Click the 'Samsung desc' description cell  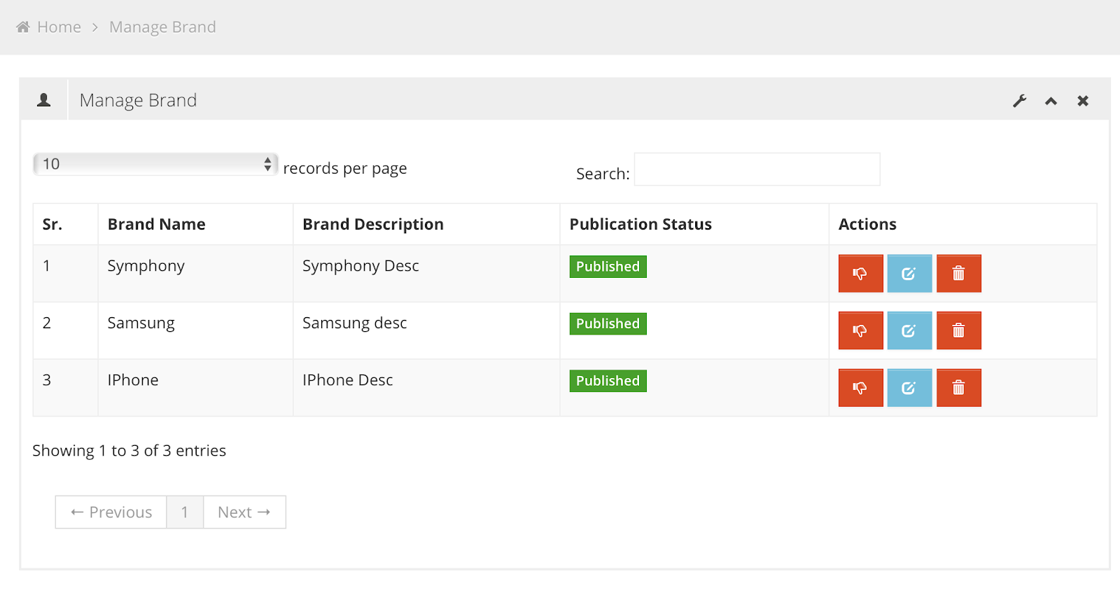coord(426,330)
